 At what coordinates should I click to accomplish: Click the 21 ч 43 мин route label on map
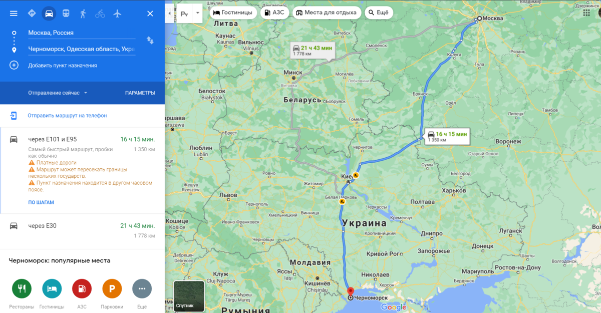(312, 50)
